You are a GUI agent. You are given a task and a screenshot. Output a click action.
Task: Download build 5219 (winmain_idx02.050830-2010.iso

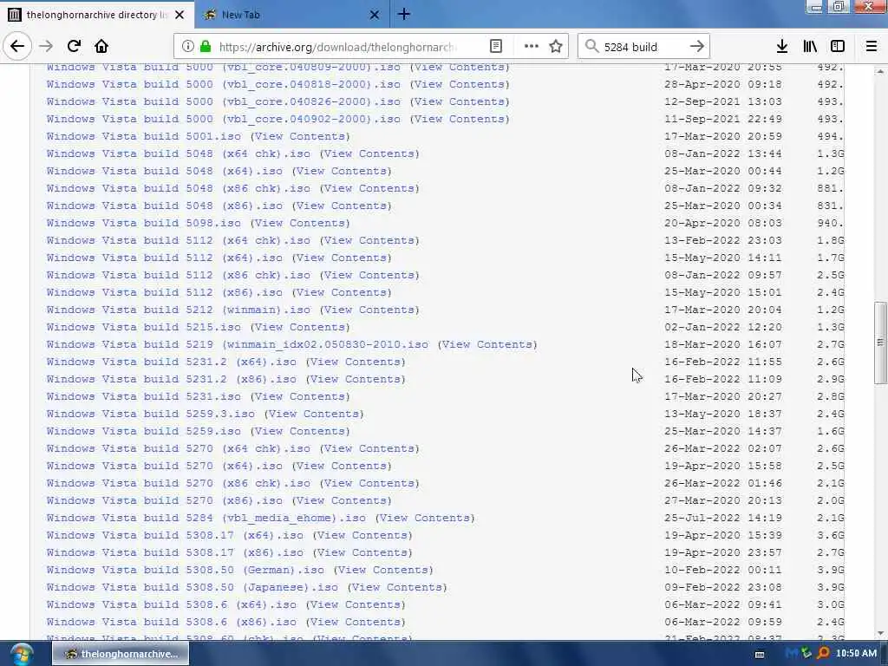[238, 344]
